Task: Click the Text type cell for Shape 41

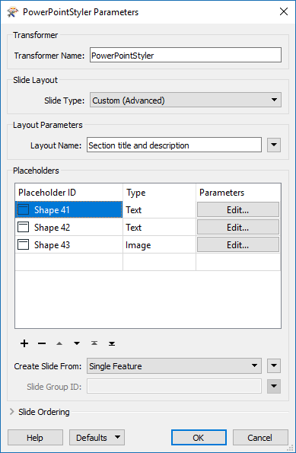Action: tap(159, 209)
